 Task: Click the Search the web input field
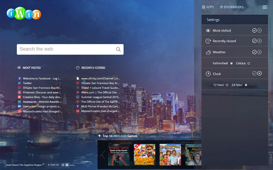coord(70,49)
